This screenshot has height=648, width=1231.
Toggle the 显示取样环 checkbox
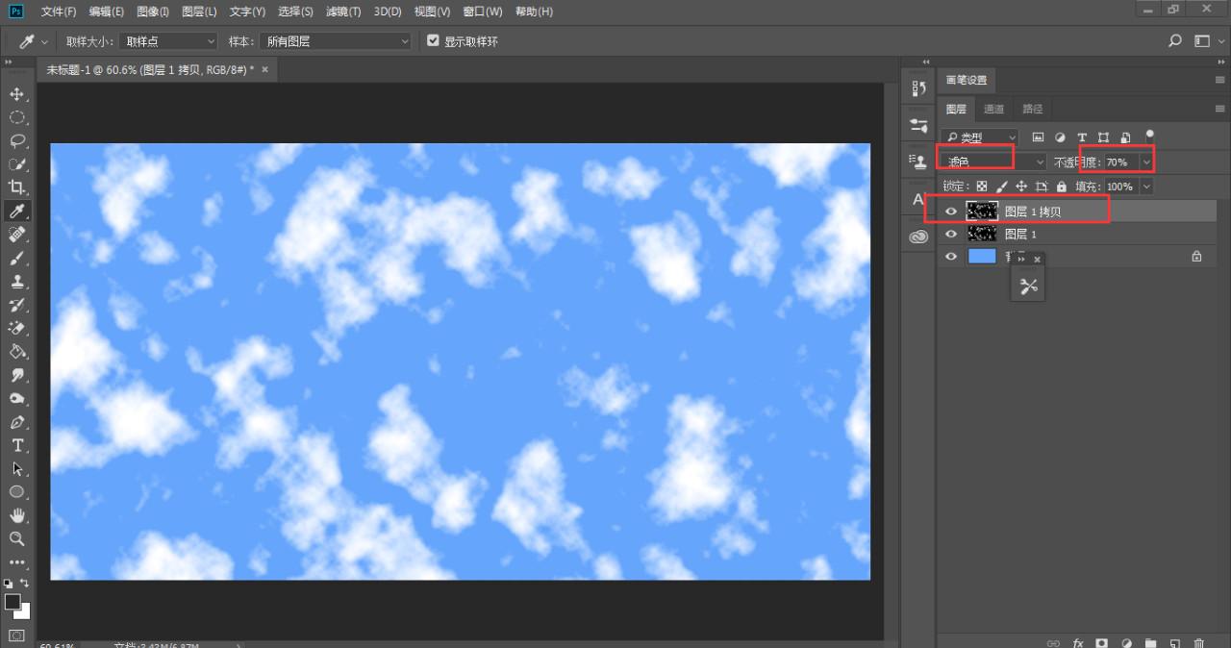tap(433, 41)
